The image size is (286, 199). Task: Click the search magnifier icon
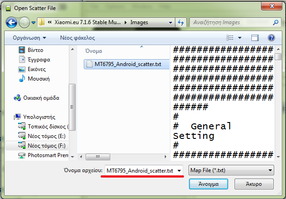(276, 22)
